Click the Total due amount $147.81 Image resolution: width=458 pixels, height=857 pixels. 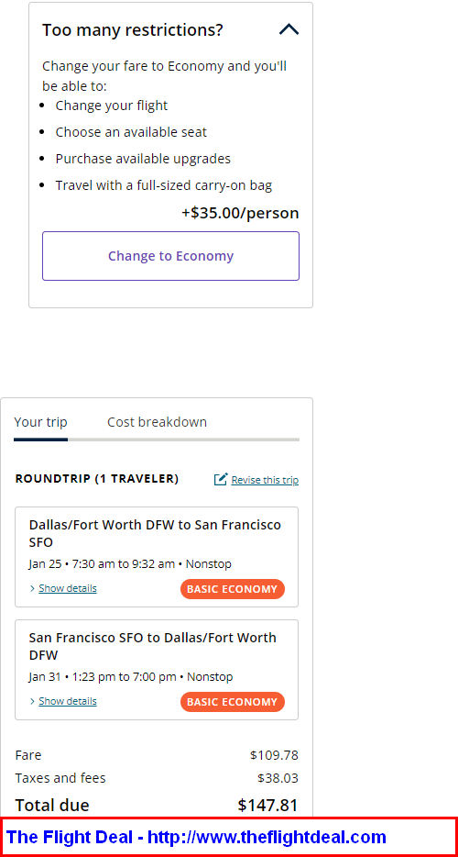click(x=268, y=805)
